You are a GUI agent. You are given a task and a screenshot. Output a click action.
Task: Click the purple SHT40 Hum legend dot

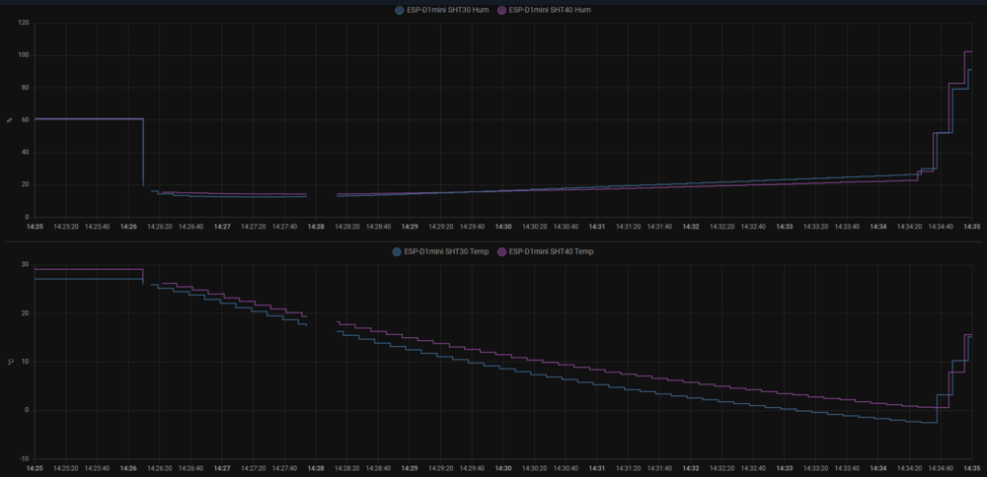click(x=501, y=10)
